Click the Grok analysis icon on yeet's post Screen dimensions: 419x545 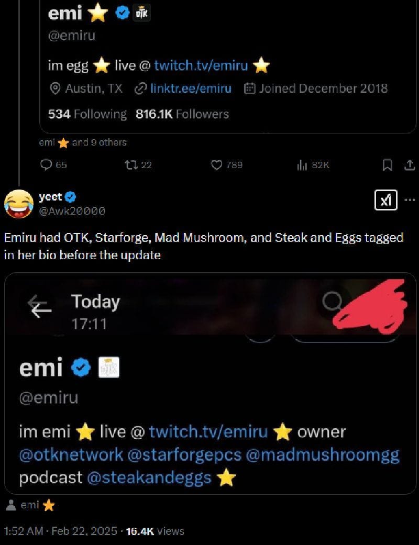coord(386,200)
